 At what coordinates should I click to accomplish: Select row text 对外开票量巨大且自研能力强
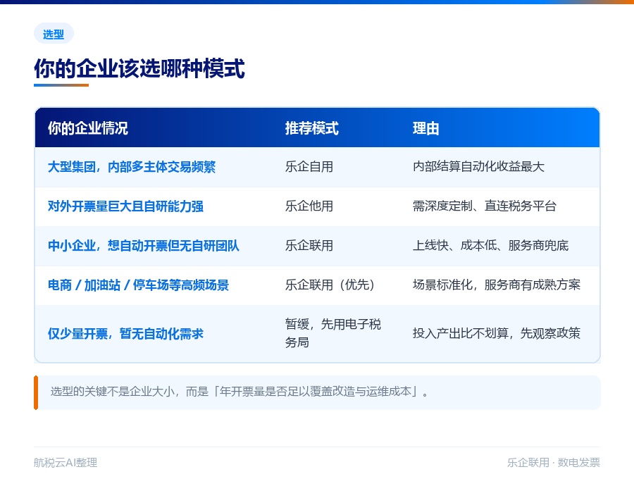[126, 206]
